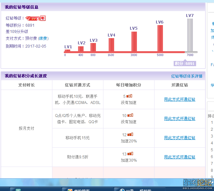The width and height of the screenshot is (214, 191).
Task: Open the 红钻等级体系详情 link
Action: (187, 76)
